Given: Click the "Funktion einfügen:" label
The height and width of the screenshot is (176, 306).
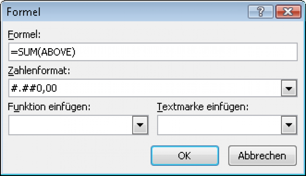Looking at the screenshot, I should pos(49,107).
